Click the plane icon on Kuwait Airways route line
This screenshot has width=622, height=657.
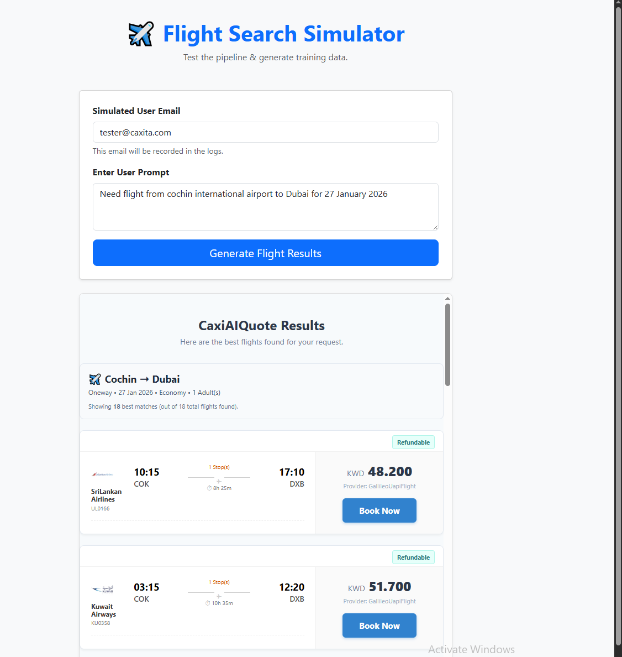pyautogui.click(x=219, y=596)
